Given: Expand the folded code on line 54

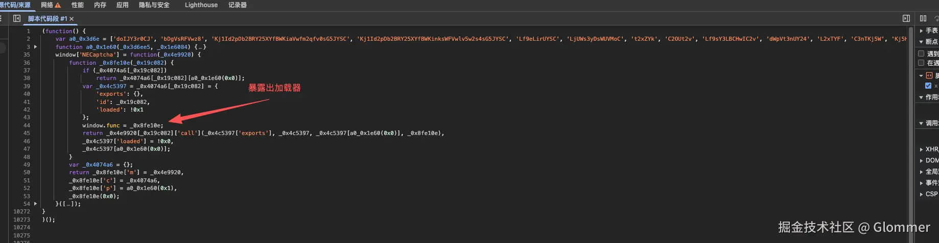Looking at the screenshot, I should tap(35, 204).
